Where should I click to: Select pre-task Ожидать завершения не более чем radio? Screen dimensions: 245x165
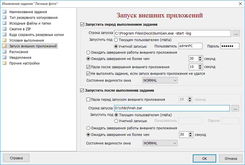tap(88, 59)
